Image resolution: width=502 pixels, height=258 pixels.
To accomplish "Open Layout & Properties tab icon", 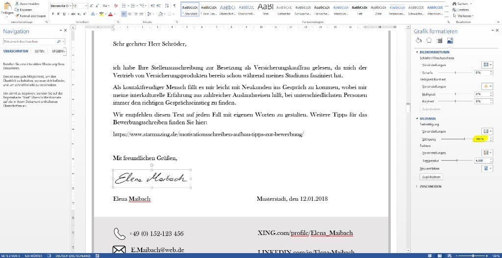I will pyautogui.click(x=439, y=40).
